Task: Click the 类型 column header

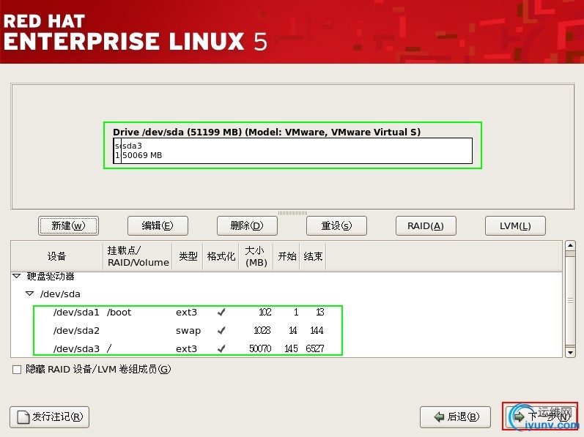Action: [188, 256]
